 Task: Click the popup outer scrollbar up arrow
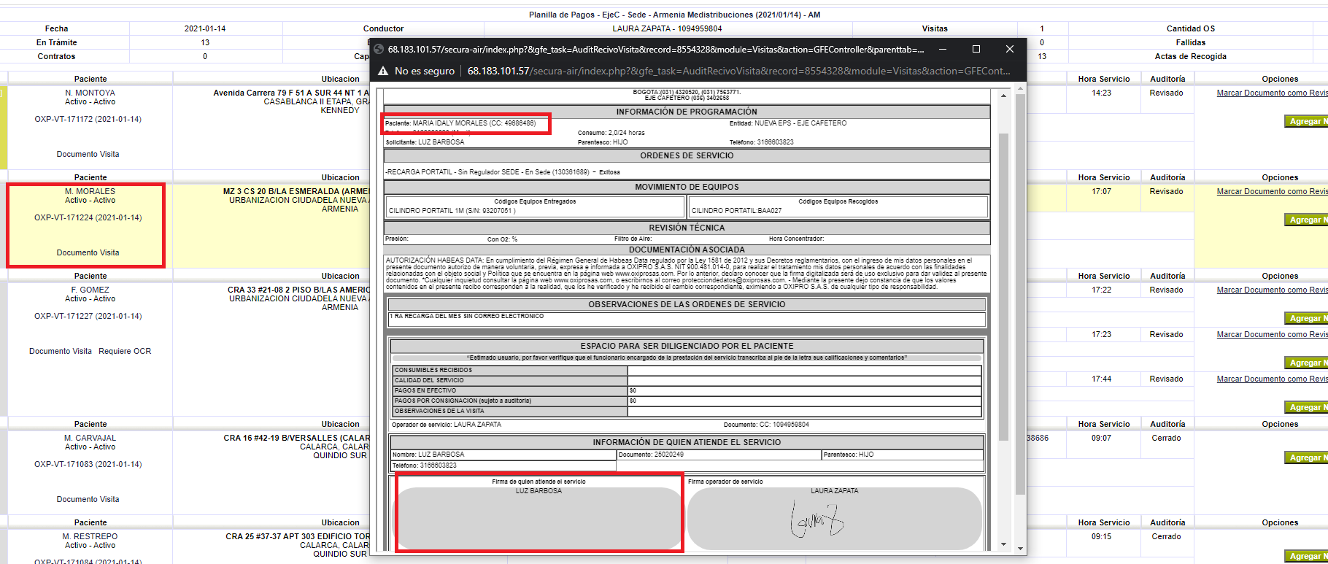pyautogui.click(x=1020, y=88)
